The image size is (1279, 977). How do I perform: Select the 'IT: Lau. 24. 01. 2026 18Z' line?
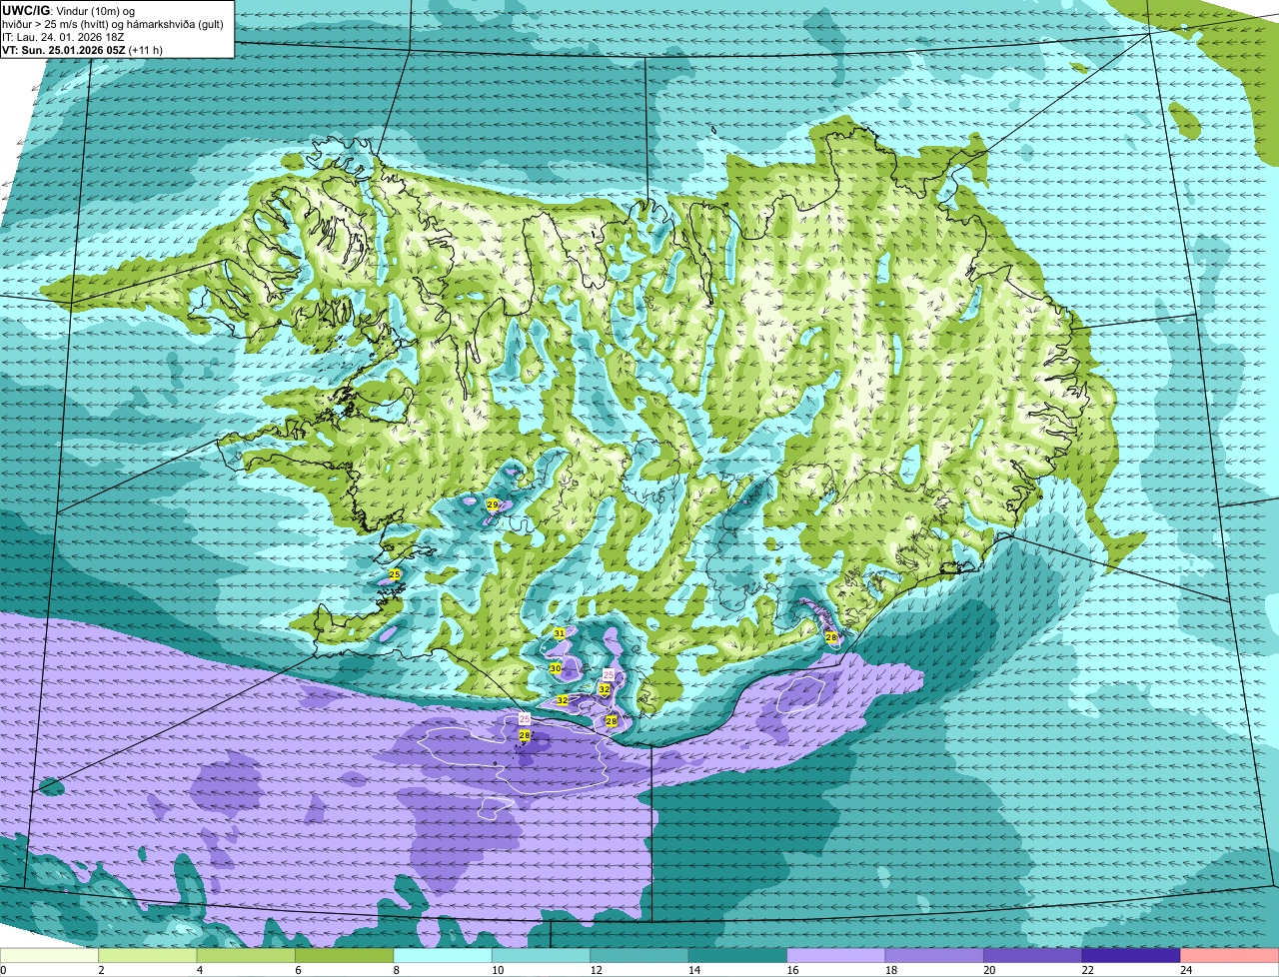click(x=63, y=36)
